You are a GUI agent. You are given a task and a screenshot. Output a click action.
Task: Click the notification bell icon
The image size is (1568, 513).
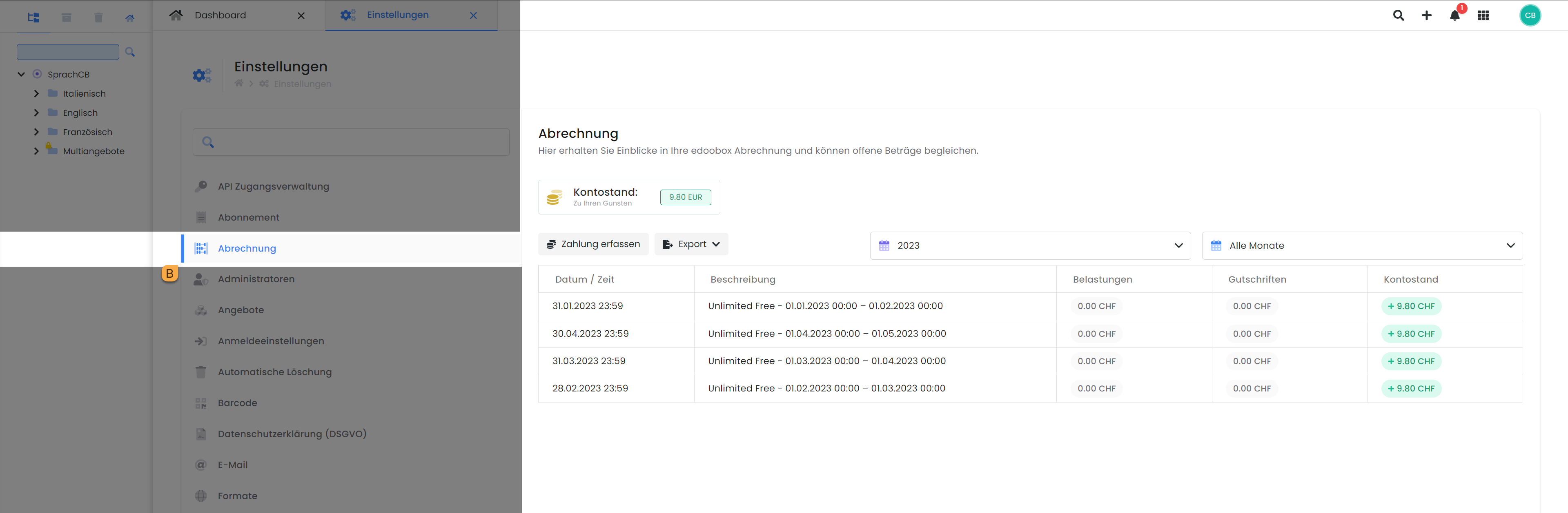click(1454, 16)
